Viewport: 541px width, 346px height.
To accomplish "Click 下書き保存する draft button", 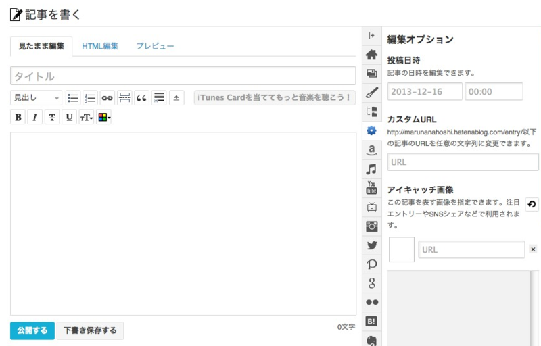I will pos(90,330).
